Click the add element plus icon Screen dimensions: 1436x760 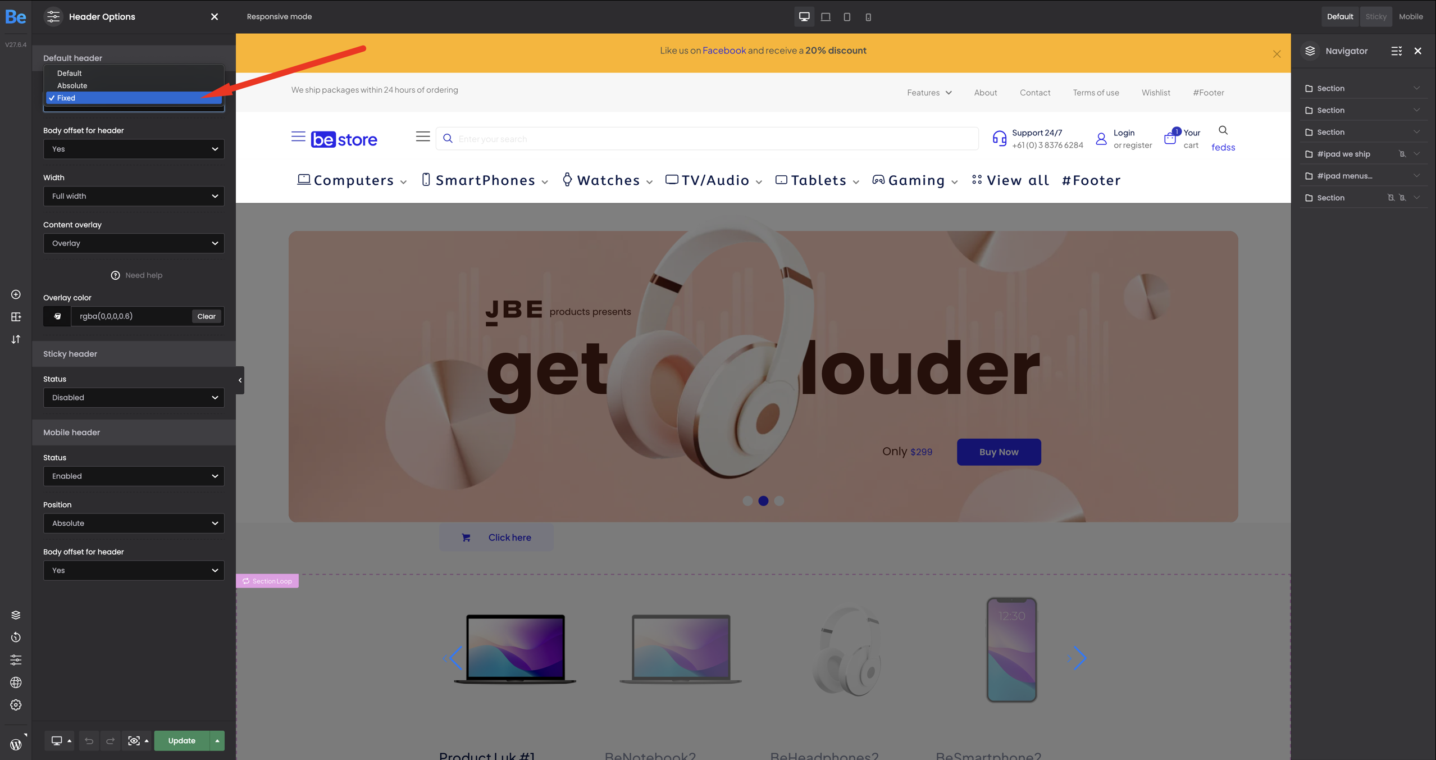tap(16, 294)
